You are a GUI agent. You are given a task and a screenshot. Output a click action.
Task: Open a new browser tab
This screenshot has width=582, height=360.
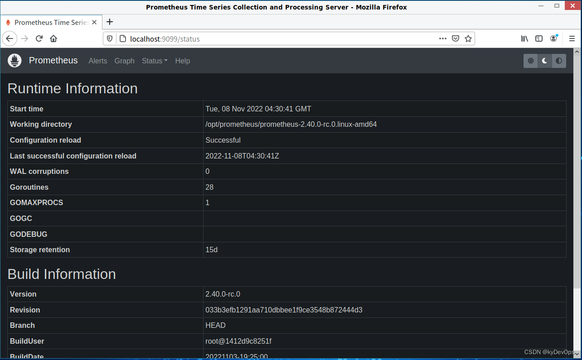(x=109, y=22)
